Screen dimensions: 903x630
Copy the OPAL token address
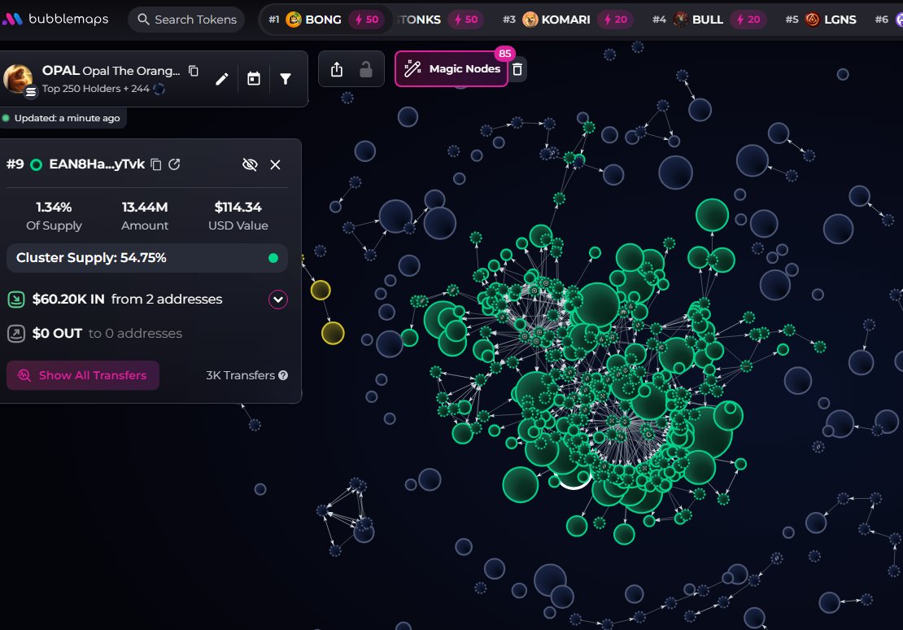(x=194, y=71)
